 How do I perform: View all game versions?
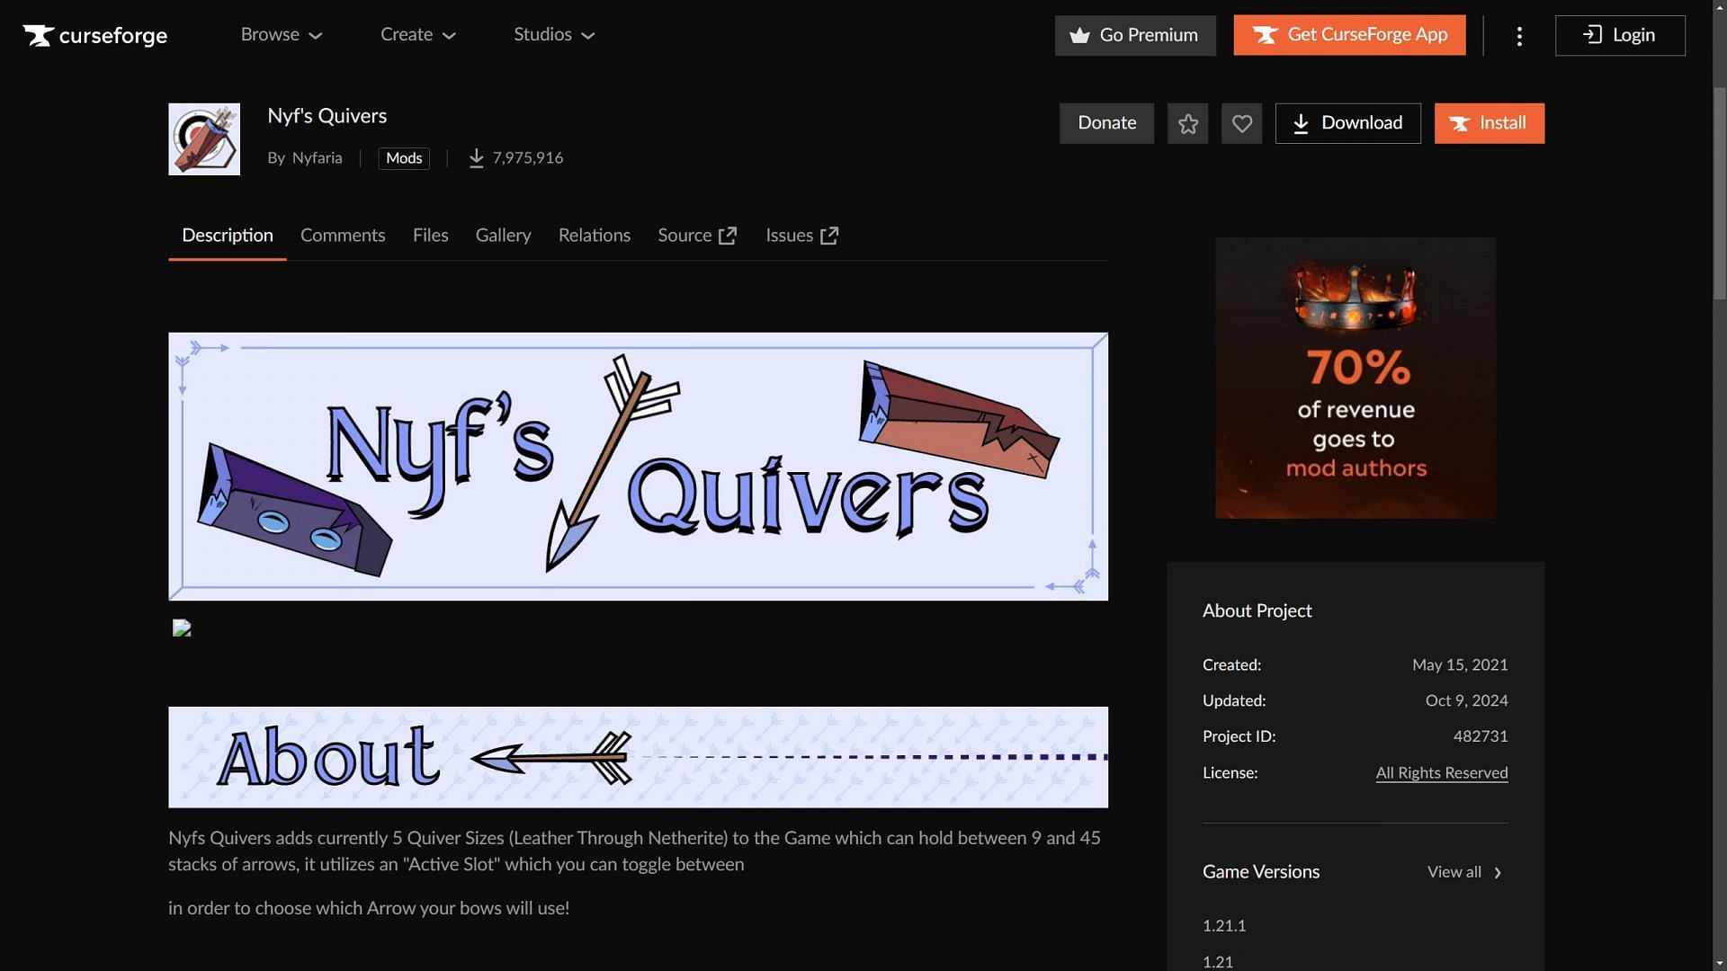pos(1463,872)
